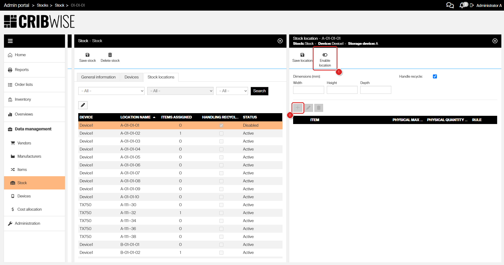Toggle recycle checkbox for A-01-01-01
This screenshot has height=265, width=504.
tap(221, 125)
